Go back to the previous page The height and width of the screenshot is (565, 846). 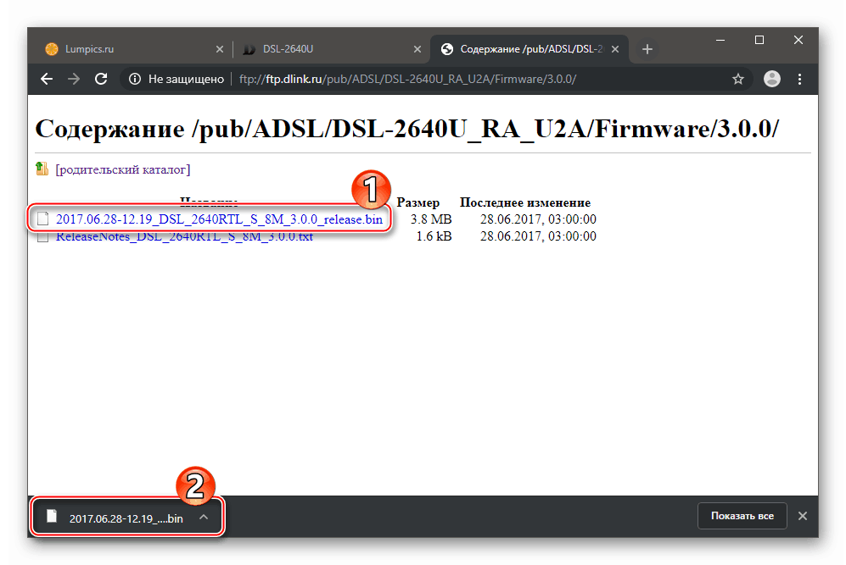tap(47, 79)
